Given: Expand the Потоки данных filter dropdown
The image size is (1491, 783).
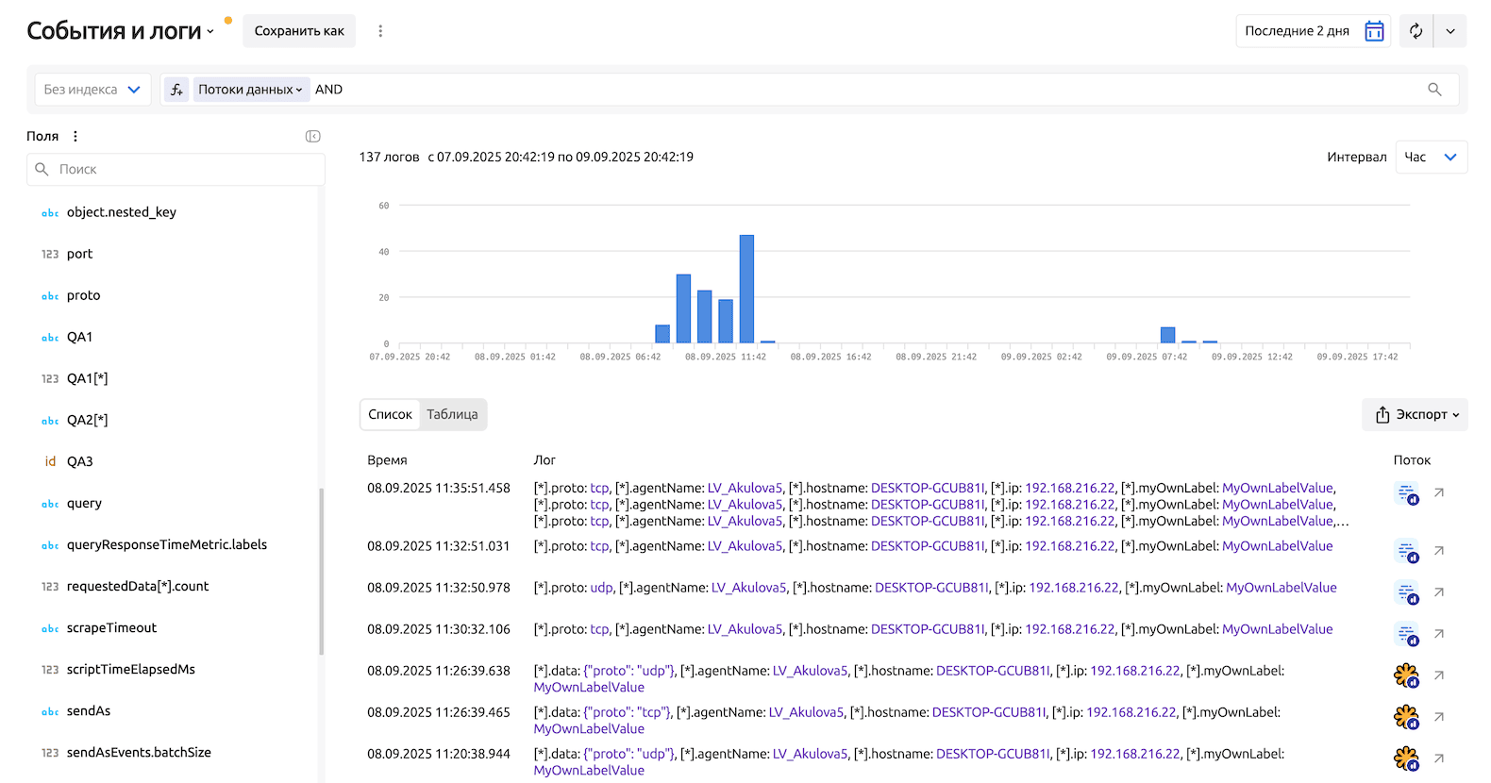Looking at the screenshot, I should [x=250, y=90].
